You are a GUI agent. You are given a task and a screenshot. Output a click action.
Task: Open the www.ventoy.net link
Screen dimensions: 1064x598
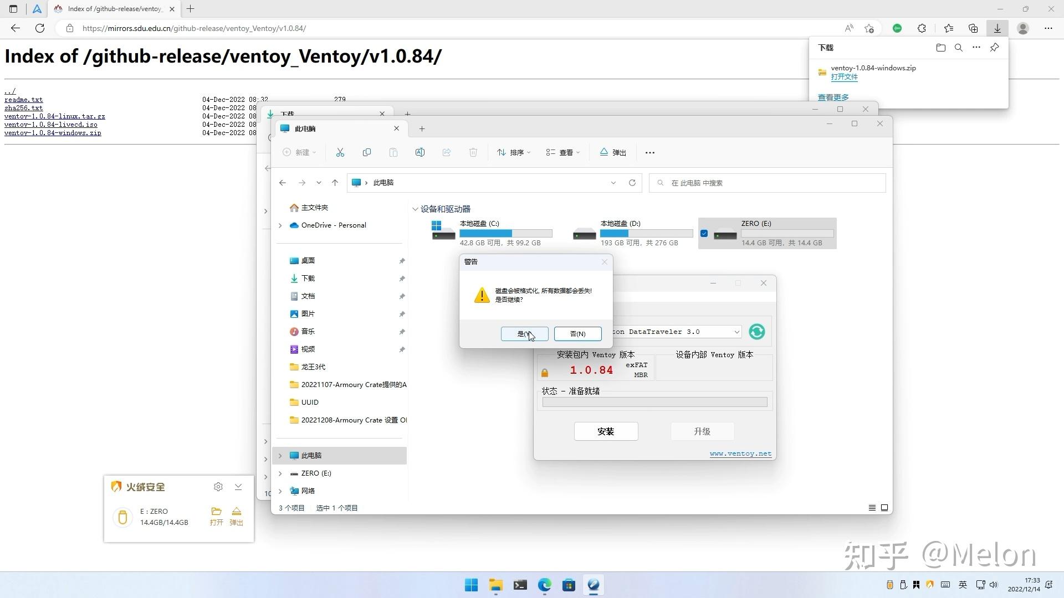pyautogui.click(x=740, y=453)
